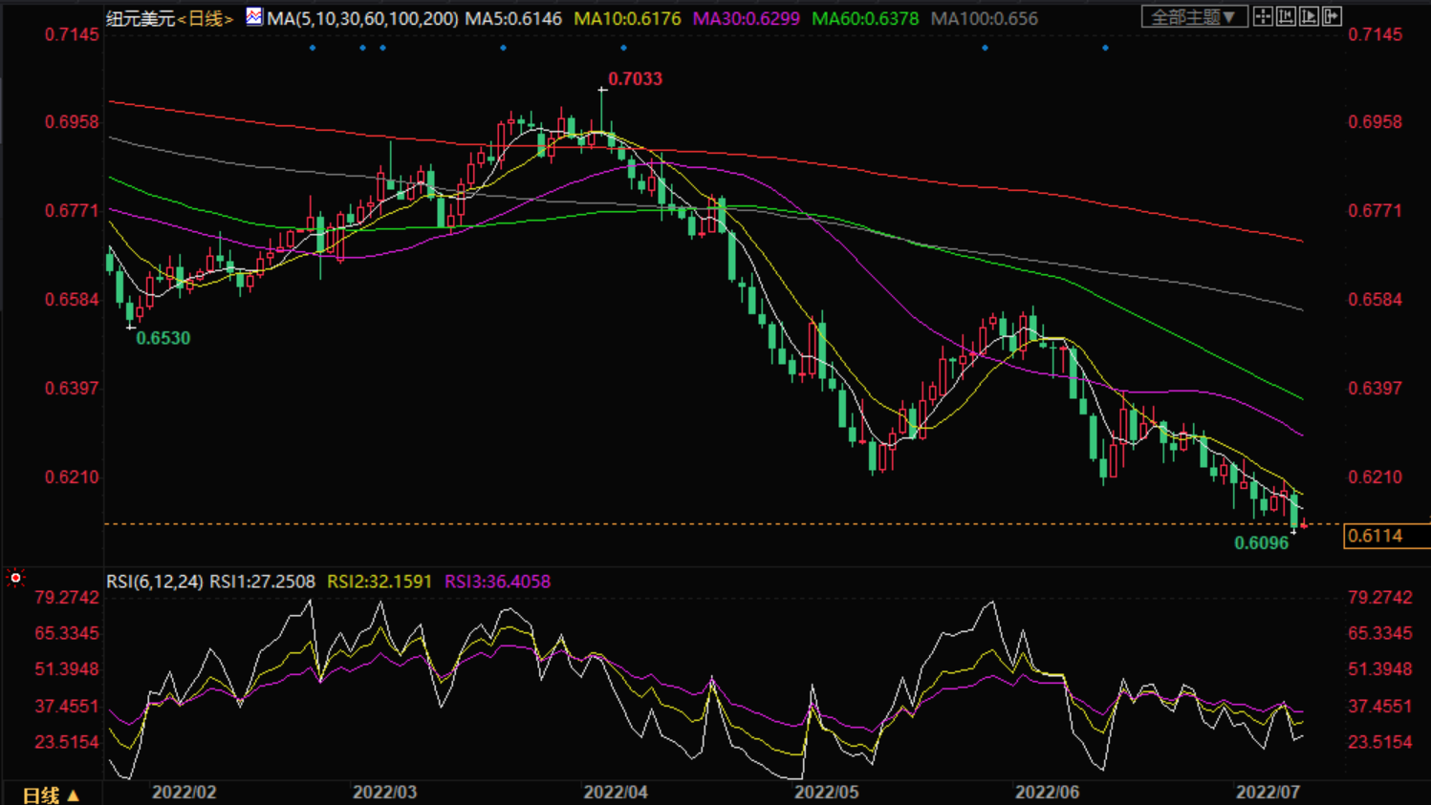The image size is (1431, 805).
Task: Click the 纽元美元 symbol name
Action: point(141,18)
